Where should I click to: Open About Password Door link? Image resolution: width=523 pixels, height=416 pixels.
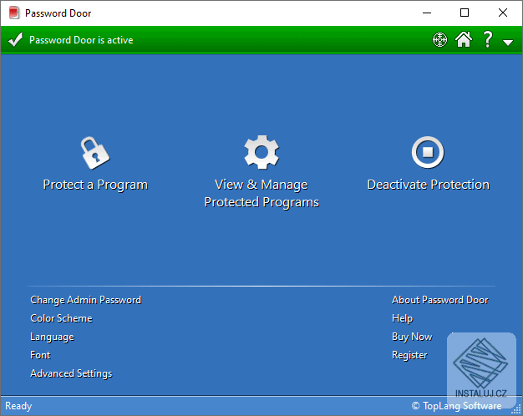pos(440,300)
